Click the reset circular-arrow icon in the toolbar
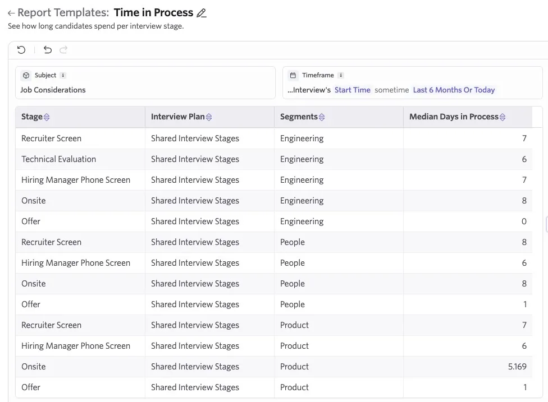 [x=21, y=50]
